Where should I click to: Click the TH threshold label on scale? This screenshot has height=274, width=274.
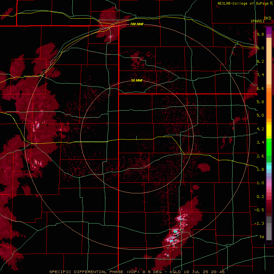(262, 237)
